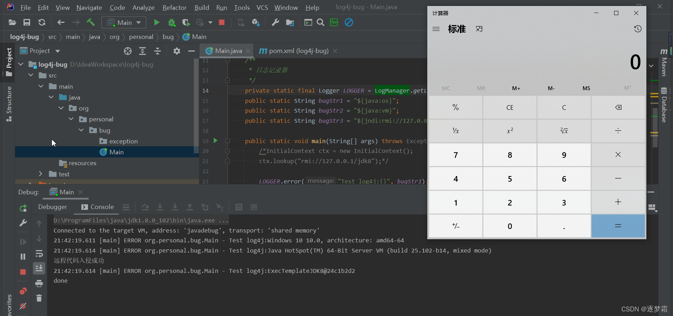Navigate back with left arrow icon
This screenshot has width=673, height=316.
click(x=61, y=22)
